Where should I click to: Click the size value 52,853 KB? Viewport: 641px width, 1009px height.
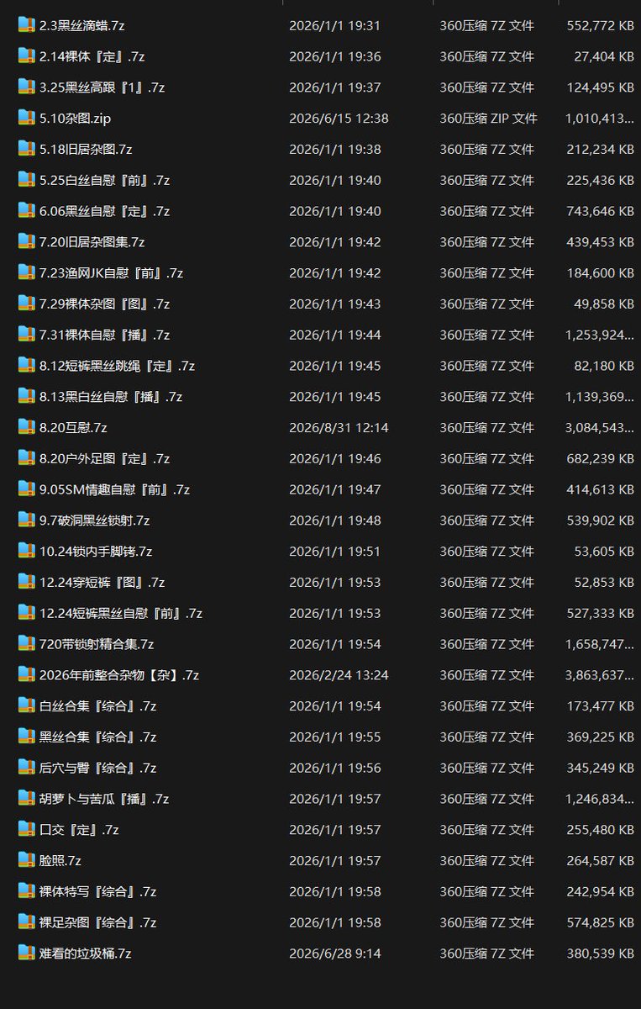tap(604, 583)
